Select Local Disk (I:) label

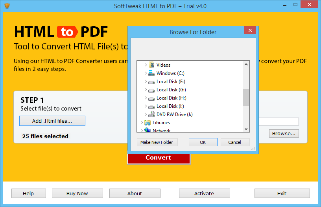(170, 106)
